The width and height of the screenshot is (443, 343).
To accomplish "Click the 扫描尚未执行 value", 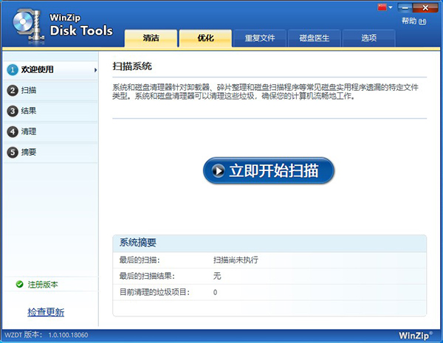I will (x=236, y=260).
